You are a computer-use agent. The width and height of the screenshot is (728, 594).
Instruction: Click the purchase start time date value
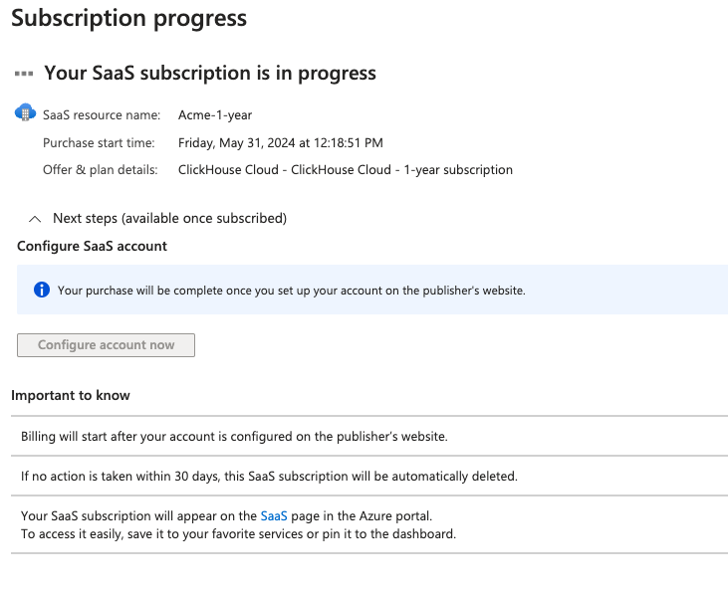click(280, 143)
